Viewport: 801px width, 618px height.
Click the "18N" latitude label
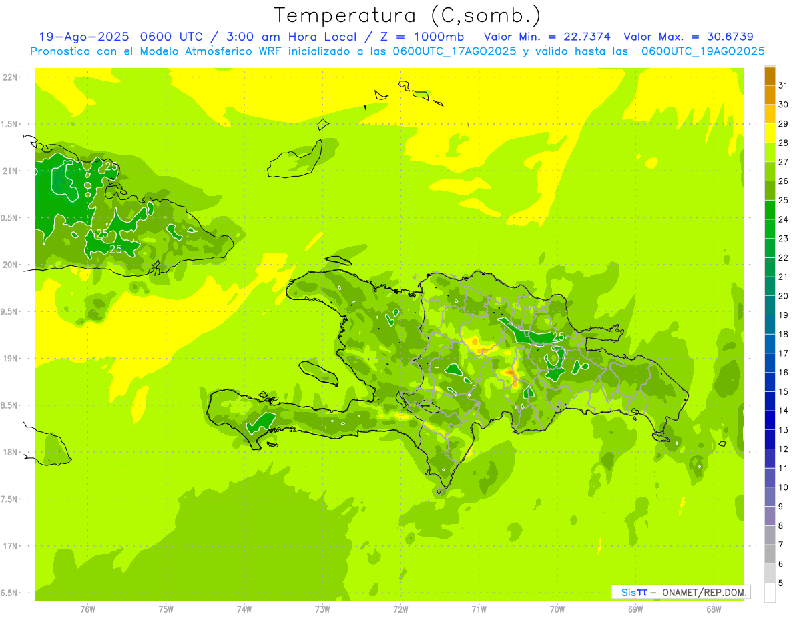tap(11, 453)
